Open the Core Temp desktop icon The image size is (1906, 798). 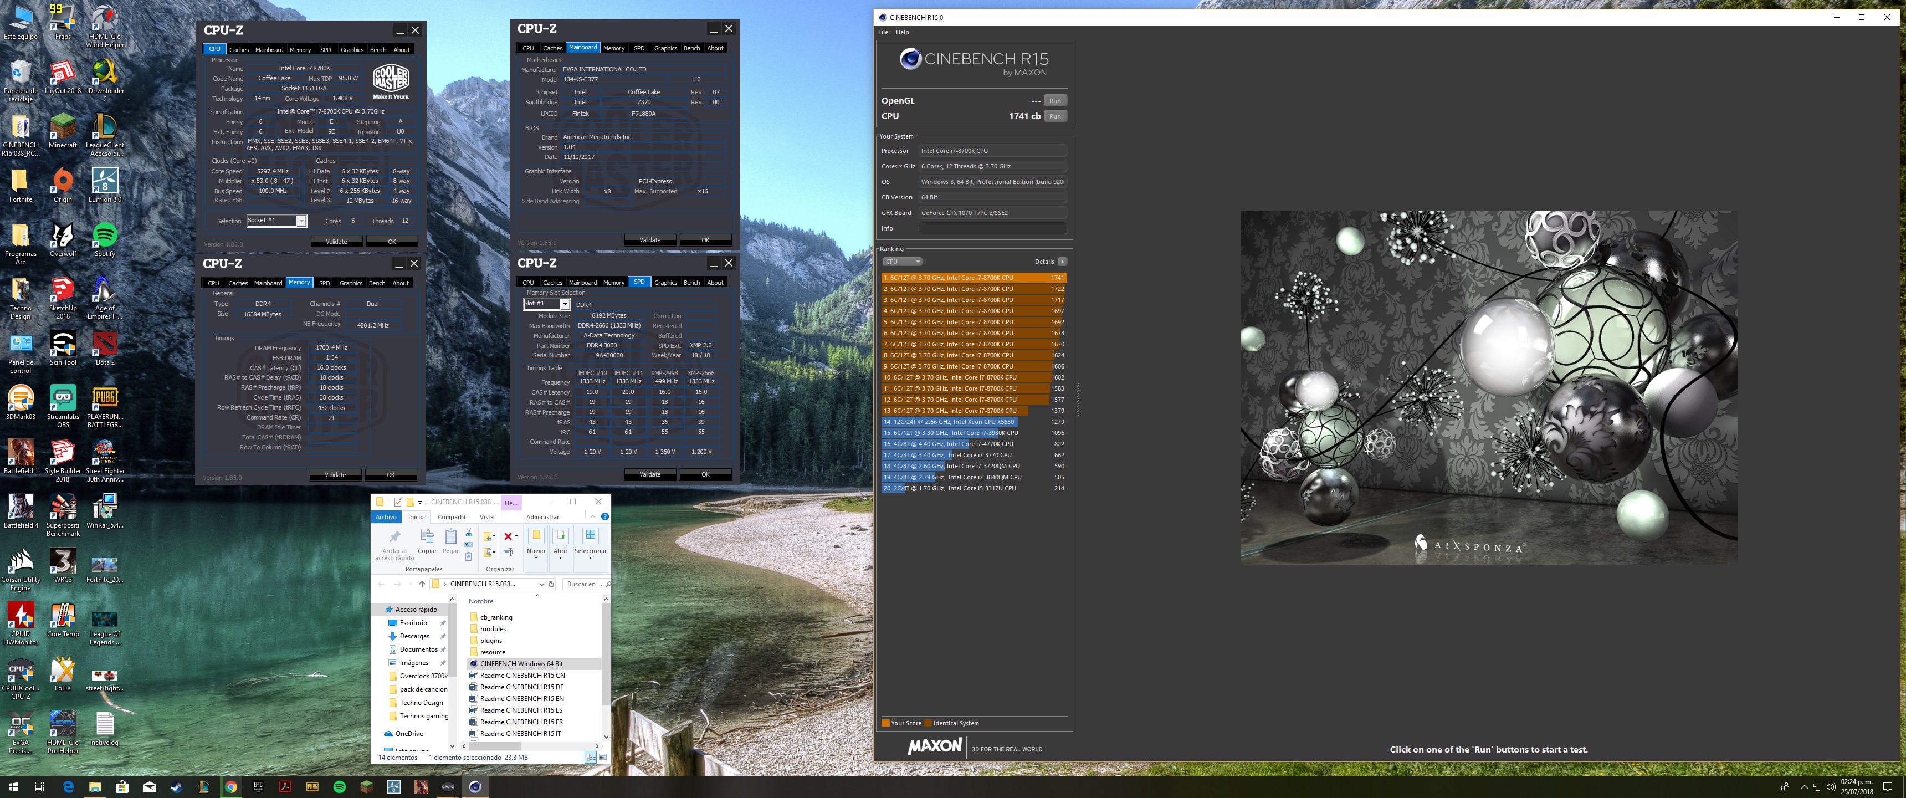63,620
